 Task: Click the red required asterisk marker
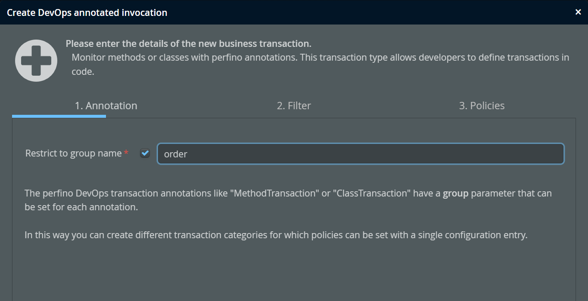(126, 153)
